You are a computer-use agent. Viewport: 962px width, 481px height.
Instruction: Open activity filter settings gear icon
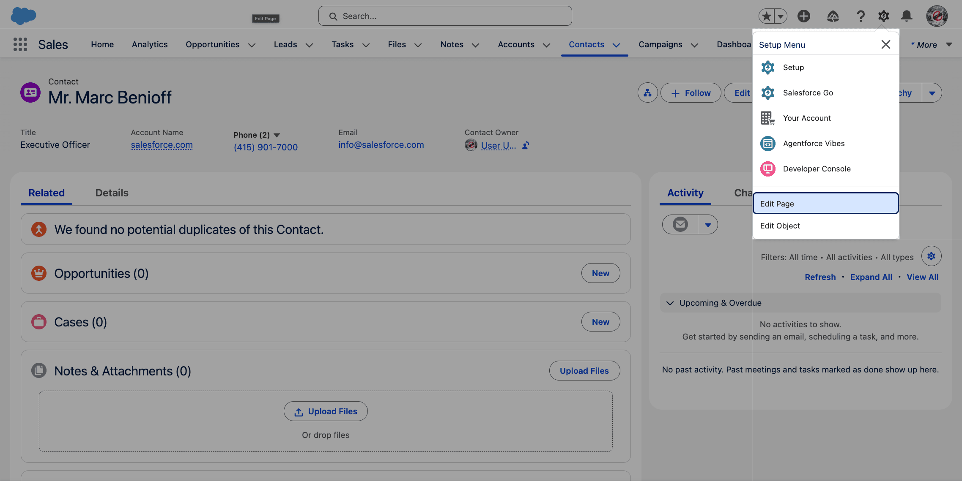point(931,256)
